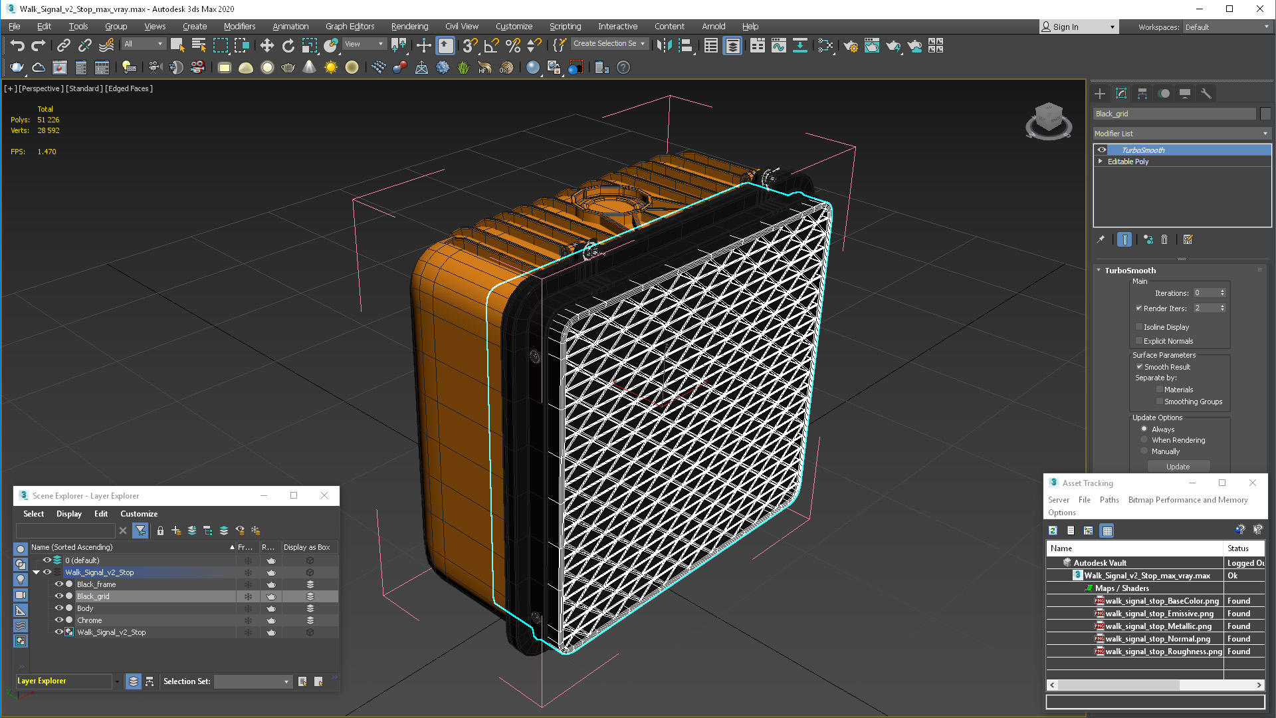The image size is (1276, 718).
Task: Open the Paths menu in Asset Tracking
Action: click(1109, 500)
